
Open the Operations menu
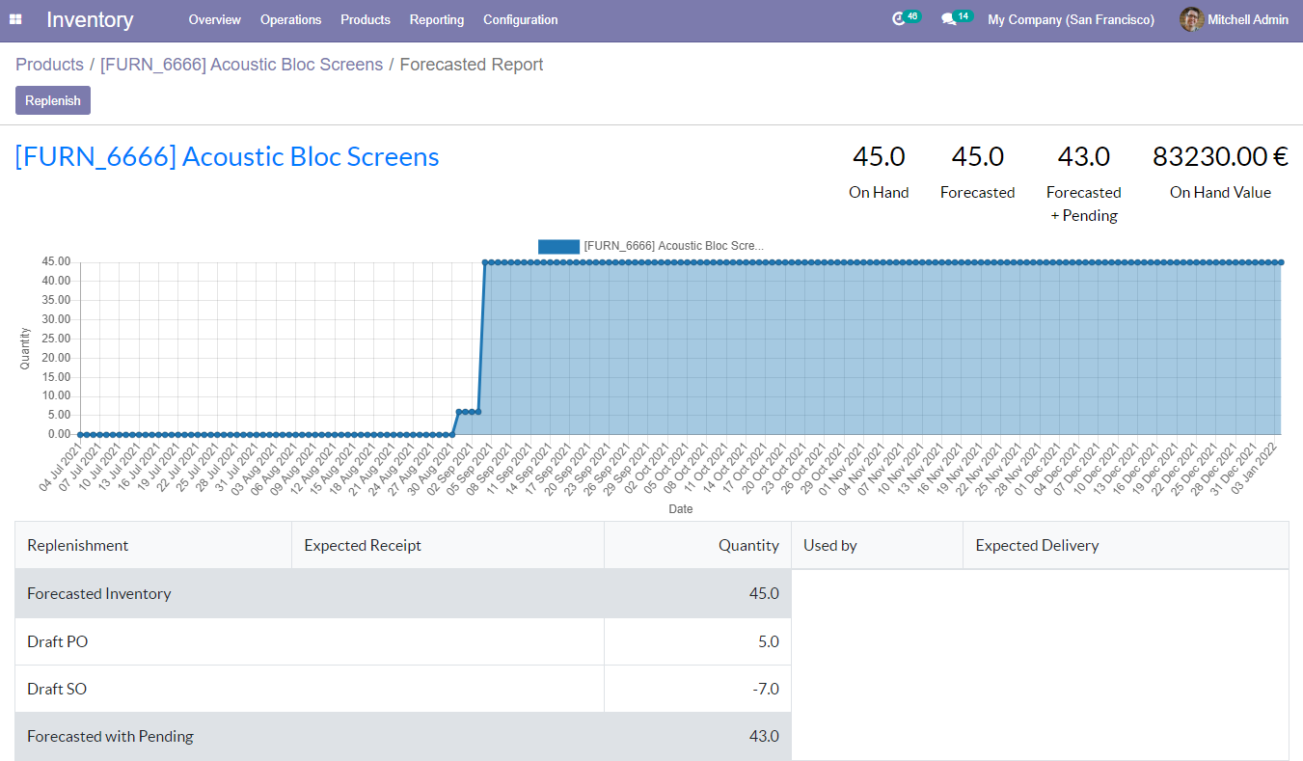pyautogui.click(x=290, y=19)
